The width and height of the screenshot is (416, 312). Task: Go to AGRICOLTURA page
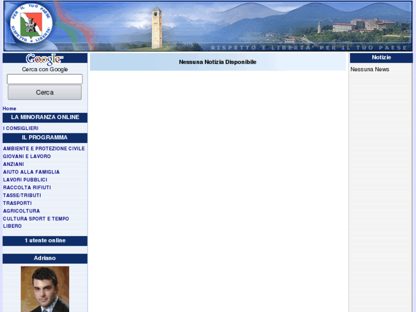pyautogui.click(x=21, y=211)
